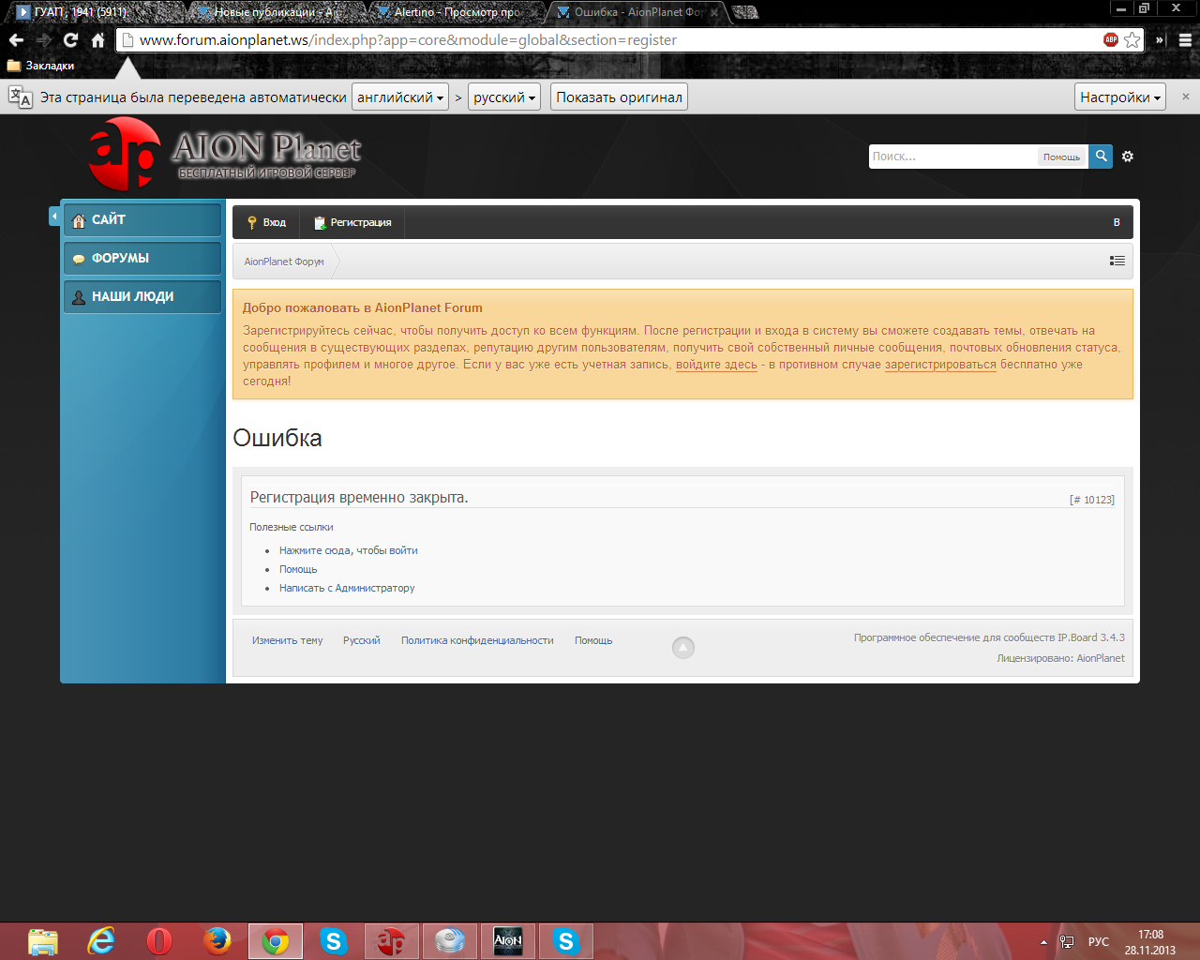Click 'Изменить тему' in the footer

287,640
